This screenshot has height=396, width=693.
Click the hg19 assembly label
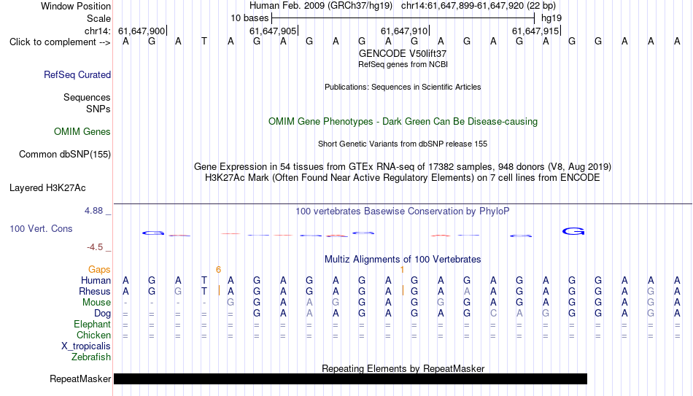(551, 18)
